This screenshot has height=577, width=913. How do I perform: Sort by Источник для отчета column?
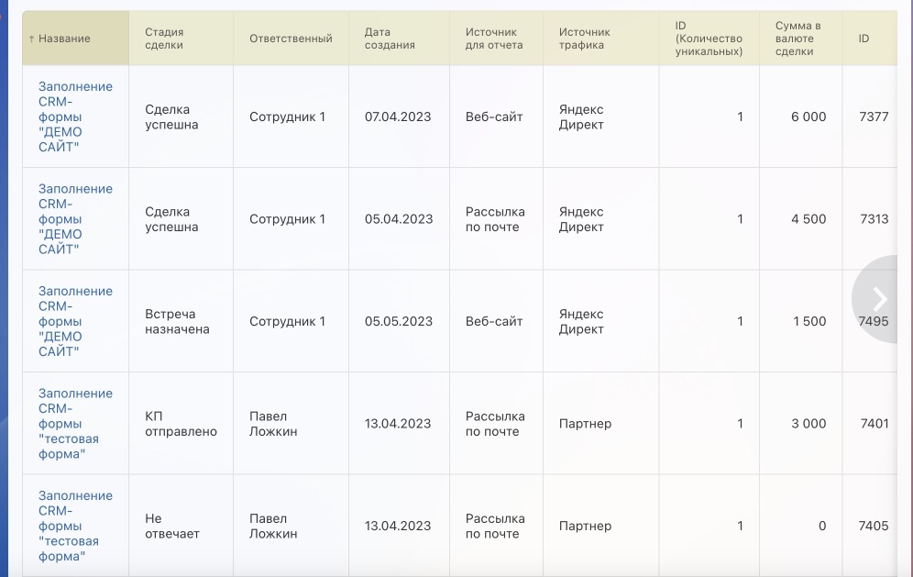click(494, 39)
